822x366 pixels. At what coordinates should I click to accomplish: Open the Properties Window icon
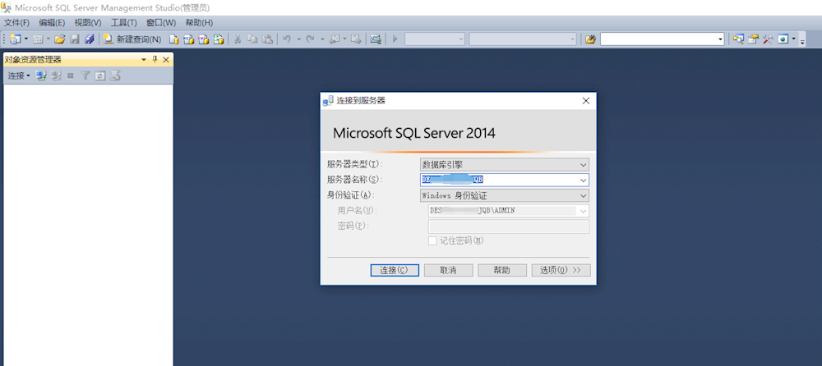coord(753,39)
